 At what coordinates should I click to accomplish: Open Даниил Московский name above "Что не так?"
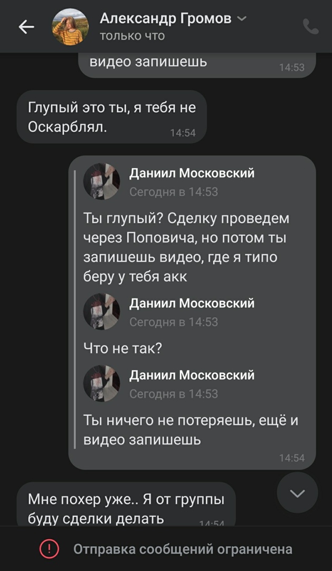coord(192,303)
